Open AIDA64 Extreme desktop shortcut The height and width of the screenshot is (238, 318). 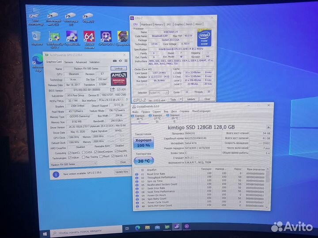[x=89, y=40]
